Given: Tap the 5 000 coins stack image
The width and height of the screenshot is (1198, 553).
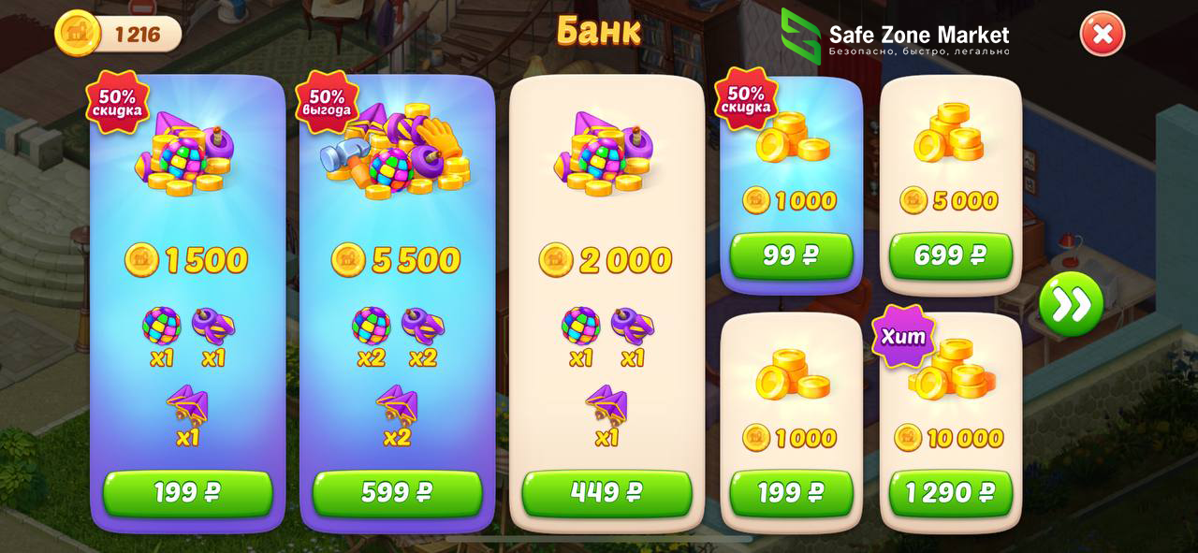Looking at the screenshot, I should coord(949,134).
